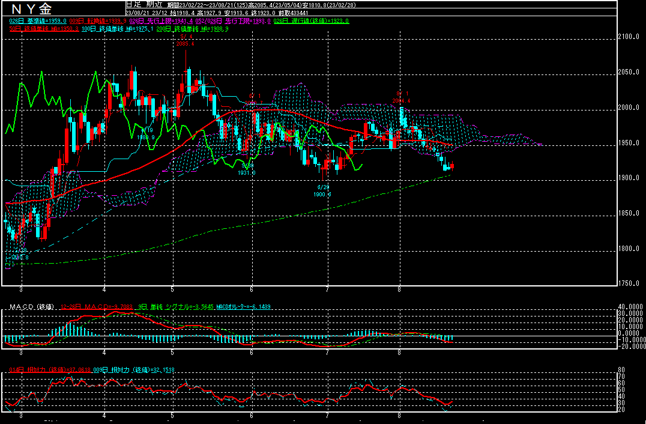Viewport: 646px width, 424px height.
Task: Select the 1900.0 price axis label
Action: (x=628, y=178)
